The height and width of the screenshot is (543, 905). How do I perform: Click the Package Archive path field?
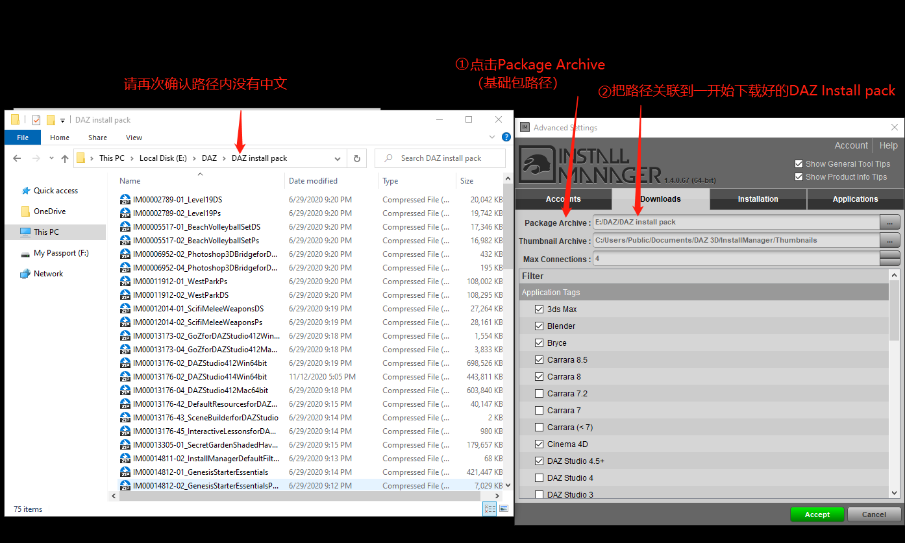coord(736,223)
